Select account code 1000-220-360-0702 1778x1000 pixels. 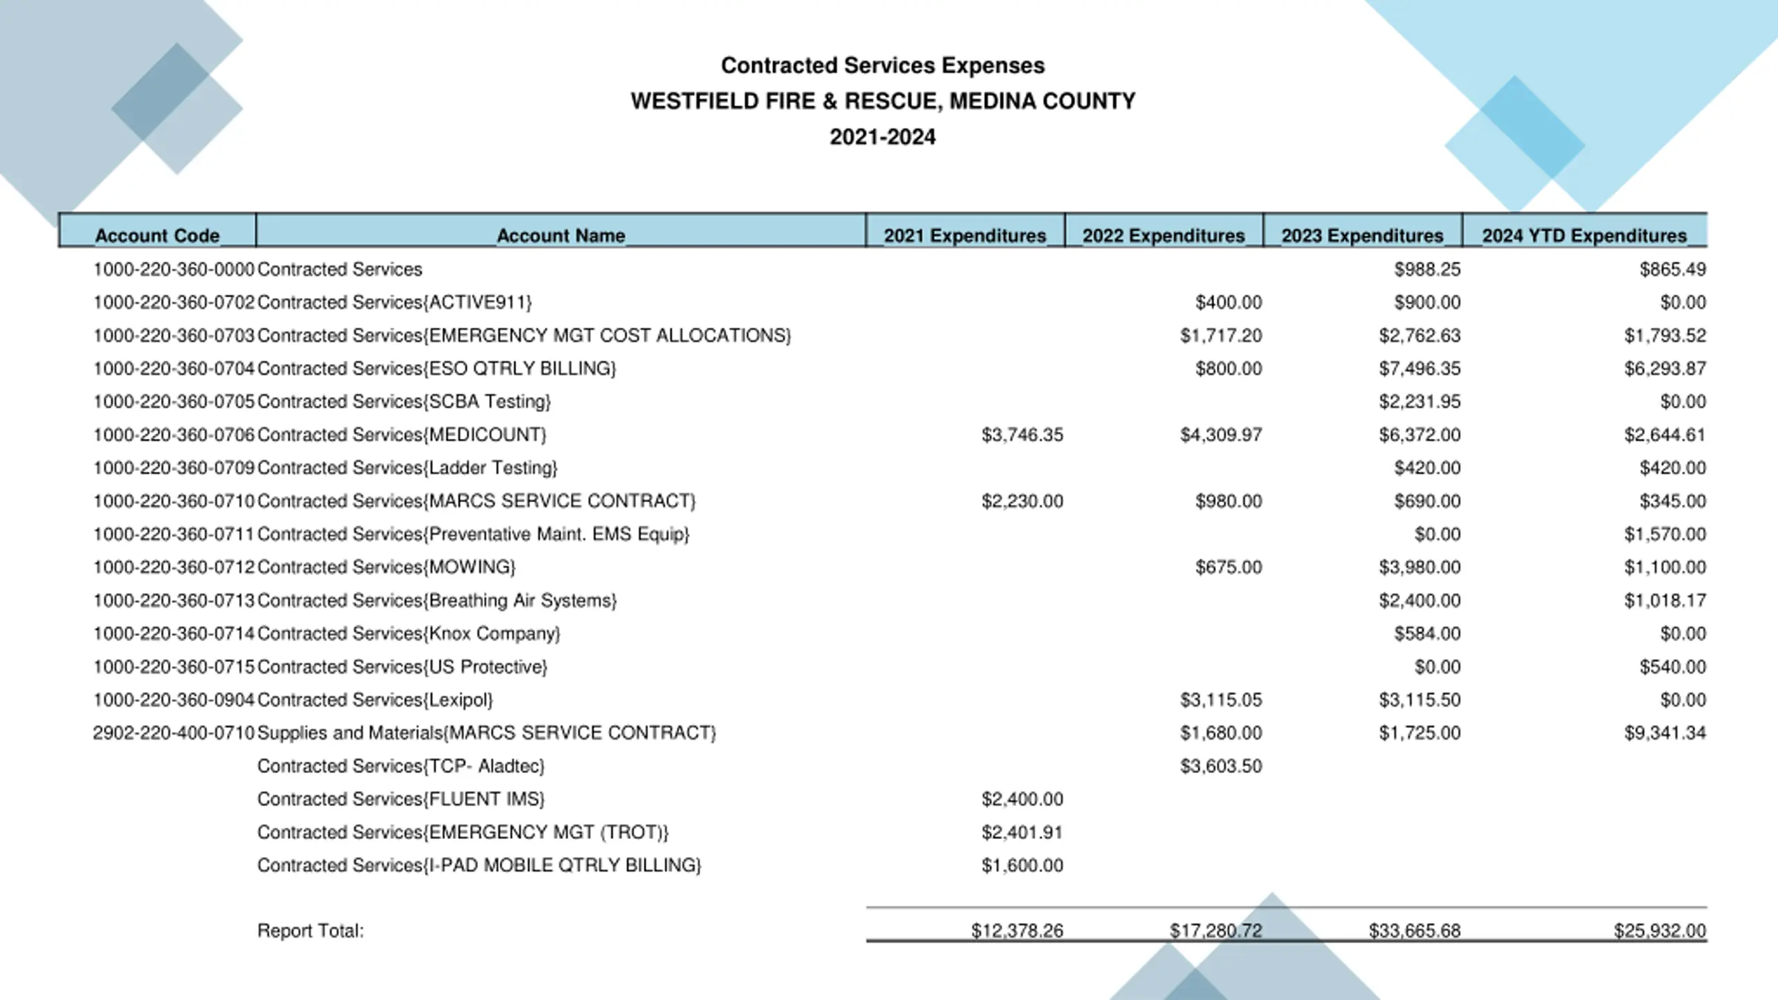(174, 303)
